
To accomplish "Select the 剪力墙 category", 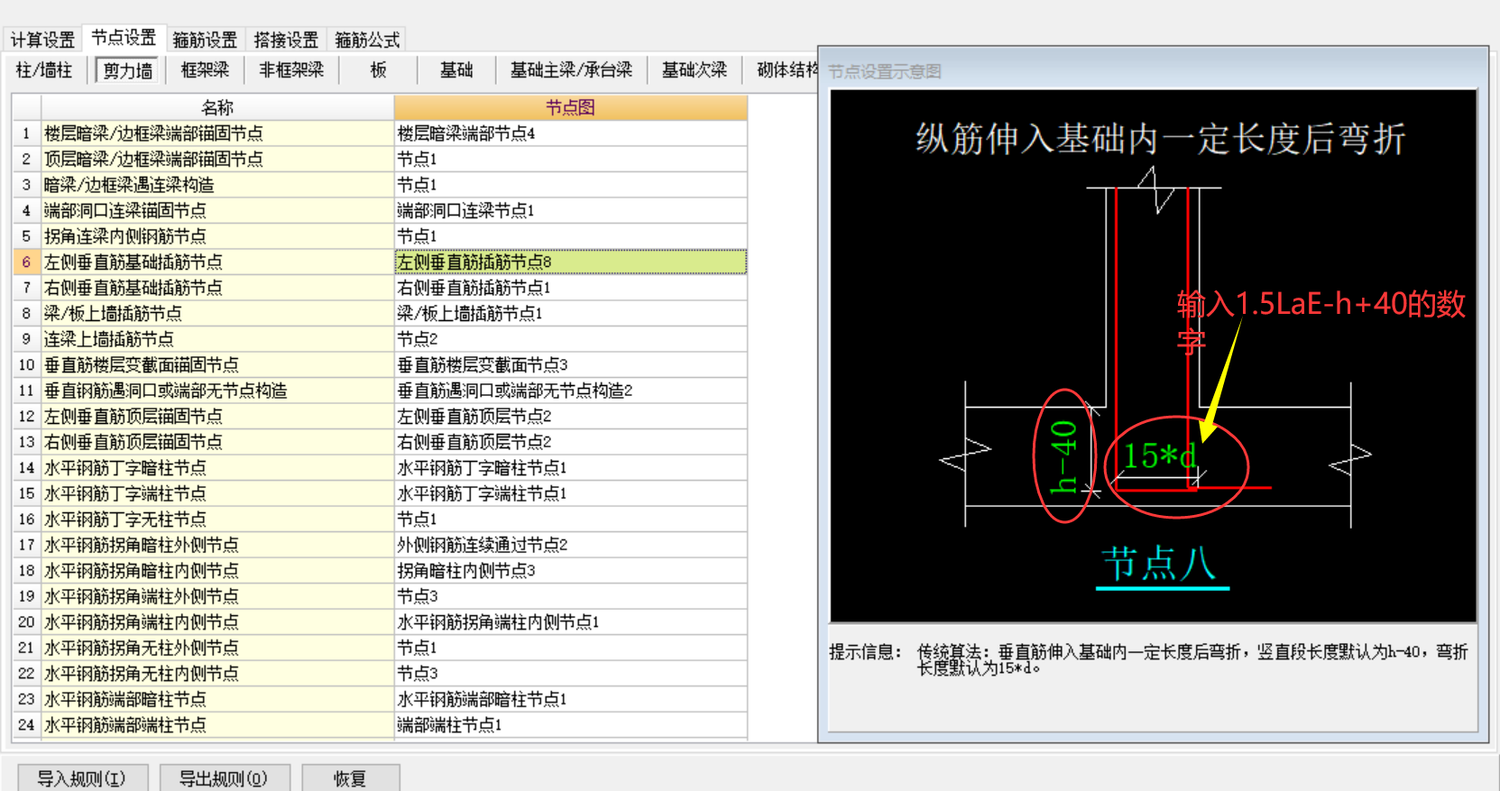I will coord(127,69).
